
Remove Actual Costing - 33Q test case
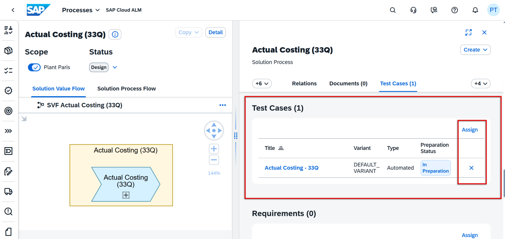tap(471, 168)
